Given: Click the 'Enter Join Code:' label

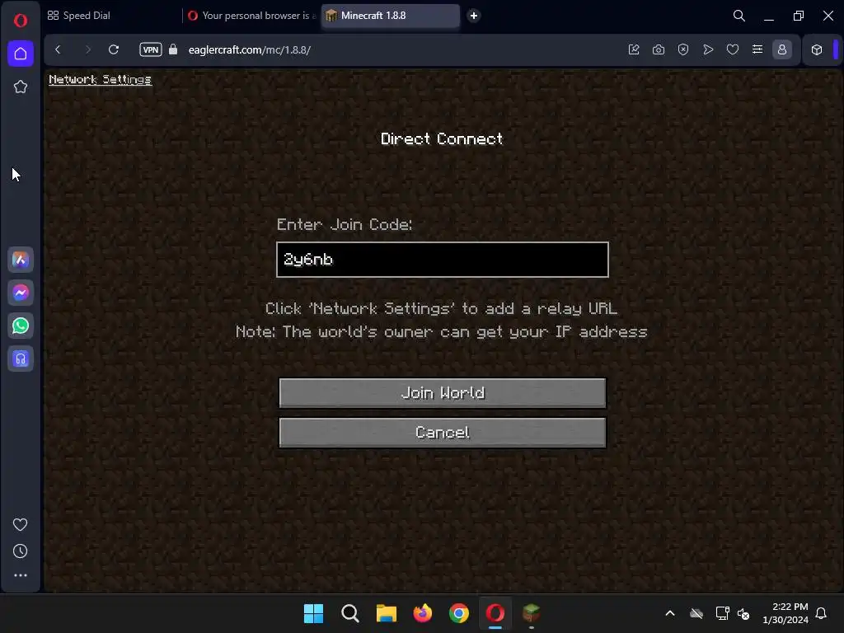Looking at the screenshot, I should pyautogui.click(x=345, y=224).
